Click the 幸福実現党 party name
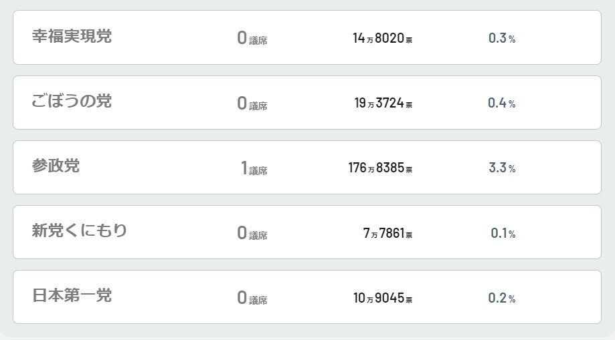Viewport: 615px width, 340px height. click(72, 37)
